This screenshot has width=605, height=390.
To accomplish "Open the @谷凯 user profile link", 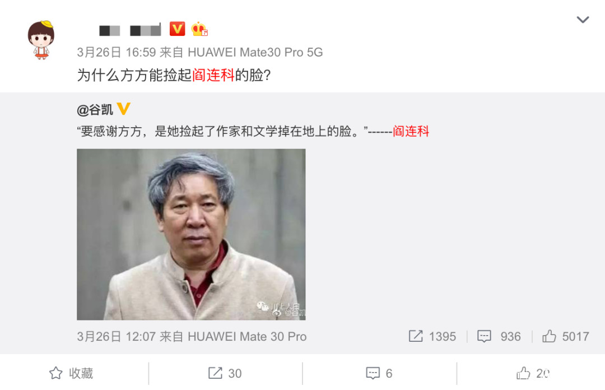I will (x=95, y=110).
